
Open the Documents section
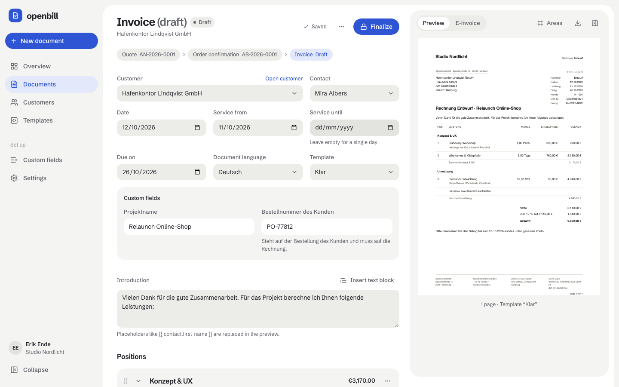click(52, 84)
